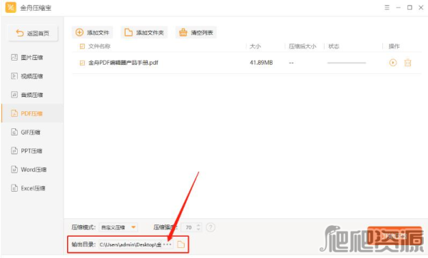The image size is (428, 258).
Task: Delete the PDF file with the trash icon
Action: pyautogui.click(x=407, y=63)
